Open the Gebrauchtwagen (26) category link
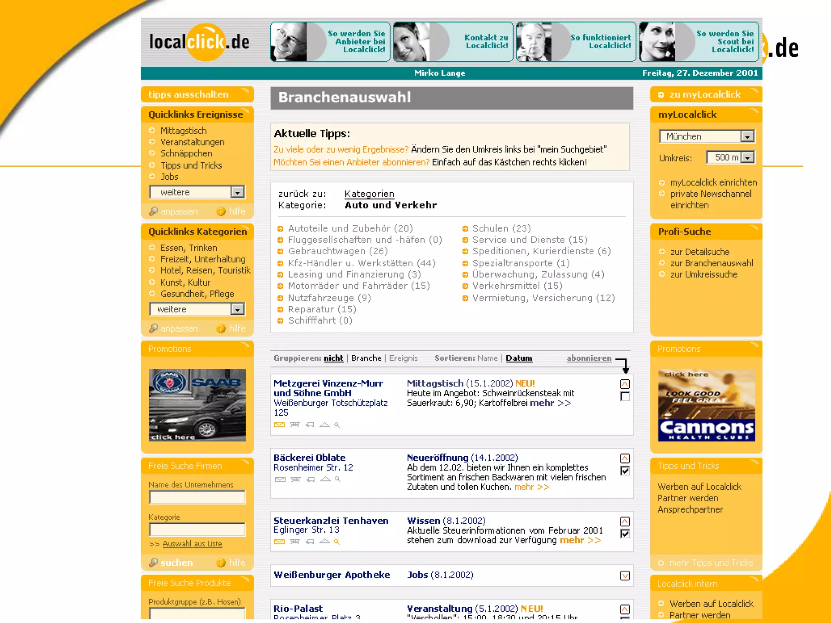The width and height of the screenshot is (831, 623). tap(338, 251)
